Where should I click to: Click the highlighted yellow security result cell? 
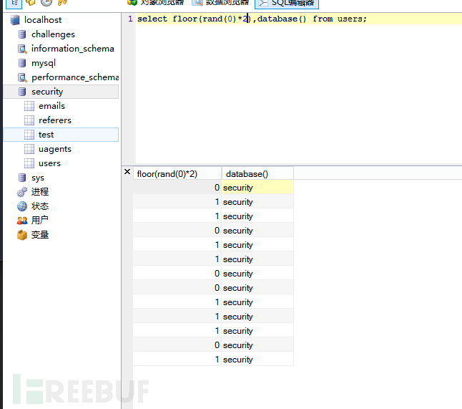257,188
